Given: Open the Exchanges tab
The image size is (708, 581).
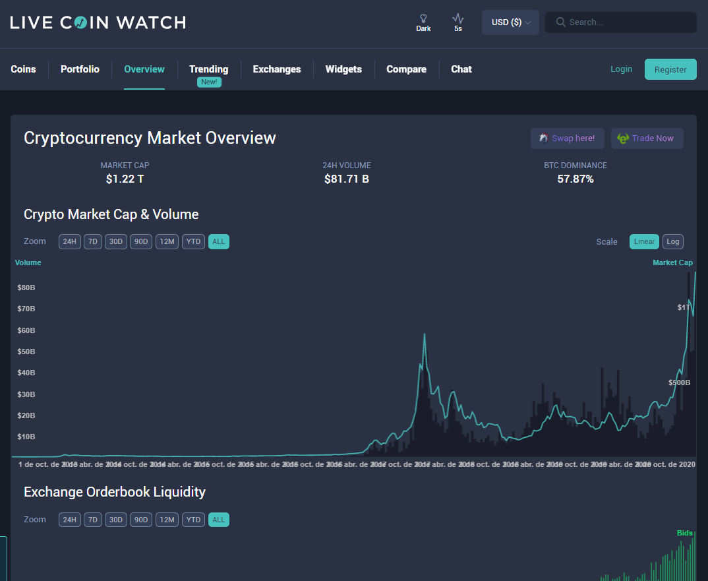Looking at the screenshot, I should [277, 69].
